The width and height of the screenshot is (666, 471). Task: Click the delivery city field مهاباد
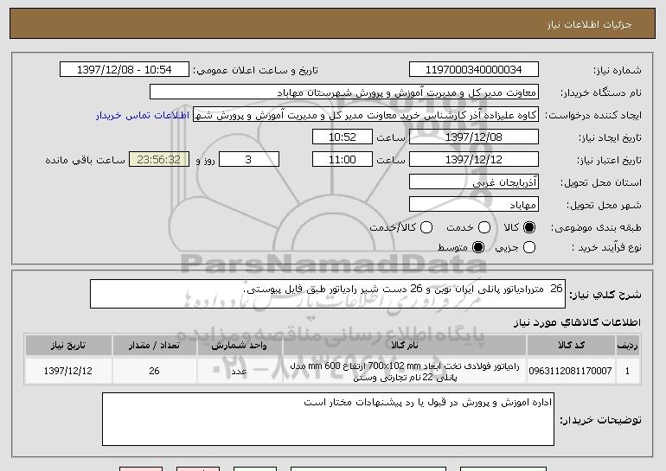(474, 205)
